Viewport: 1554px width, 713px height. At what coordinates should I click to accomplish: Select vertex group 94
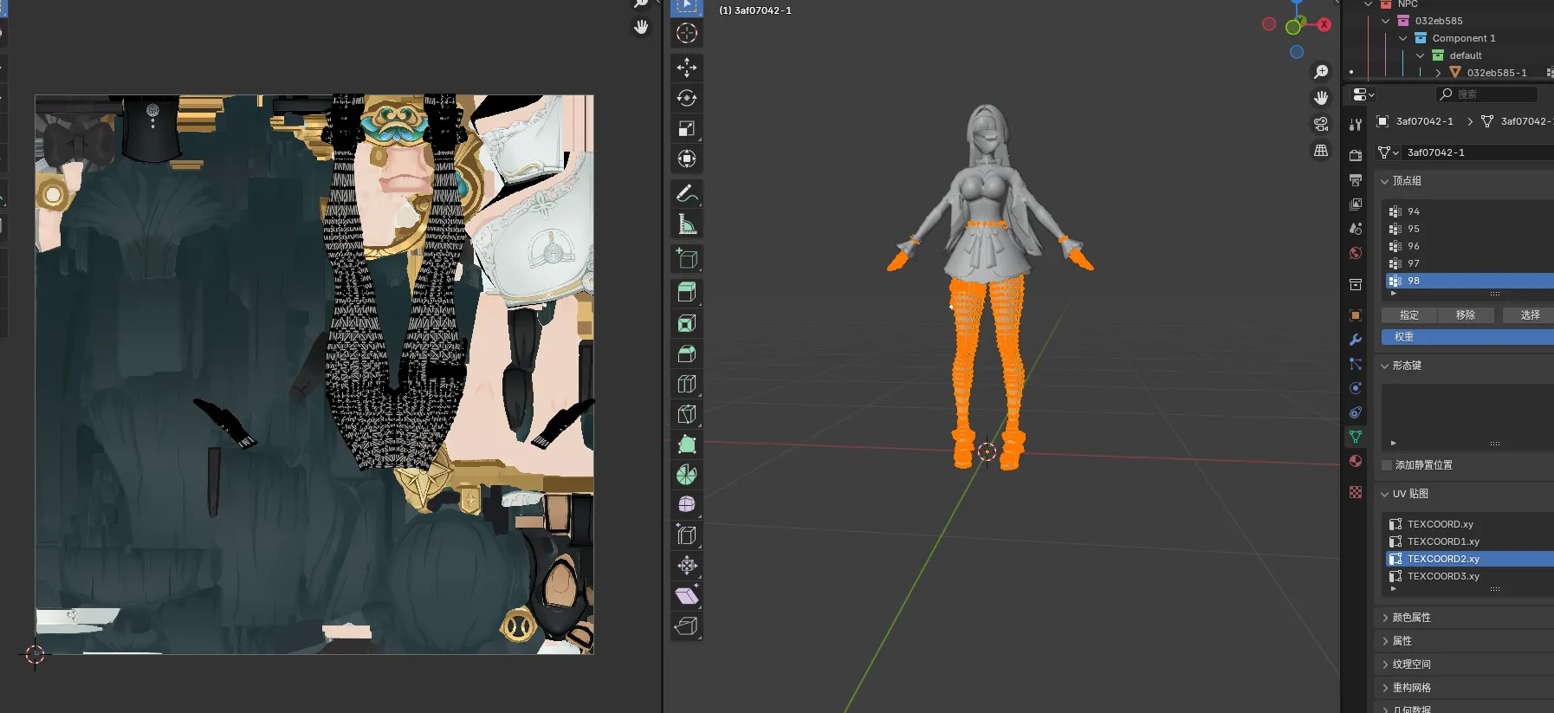[1470, 211]
